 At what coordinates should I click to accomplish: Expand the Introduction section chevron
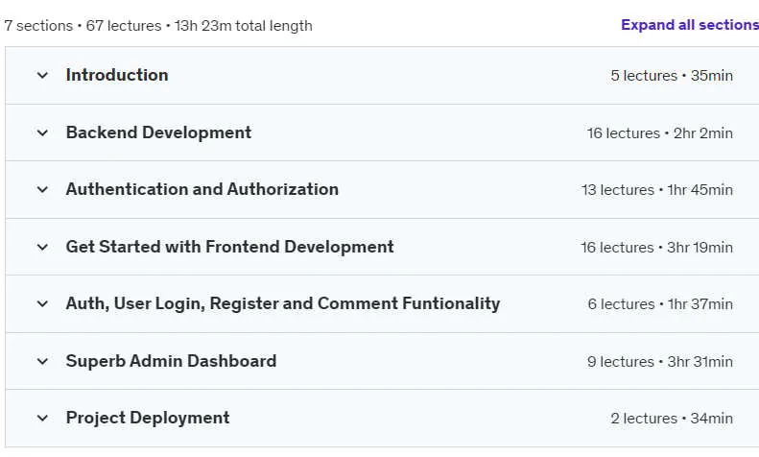coord(42,76)
